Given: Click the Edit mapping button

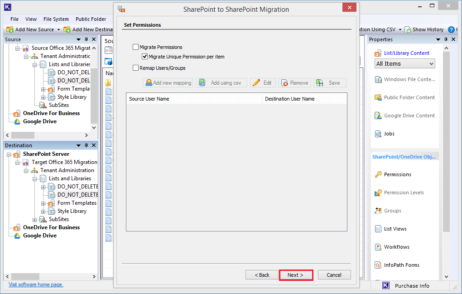Looking at the screenshot, I should click(x=263, y=83).
